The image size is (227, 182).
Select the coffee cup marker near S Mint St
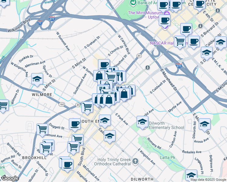[104, 65]
